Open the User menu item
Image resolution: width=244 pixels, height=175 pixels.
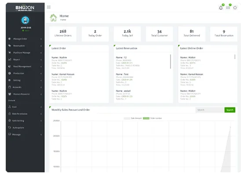click(x=25, y=107)
